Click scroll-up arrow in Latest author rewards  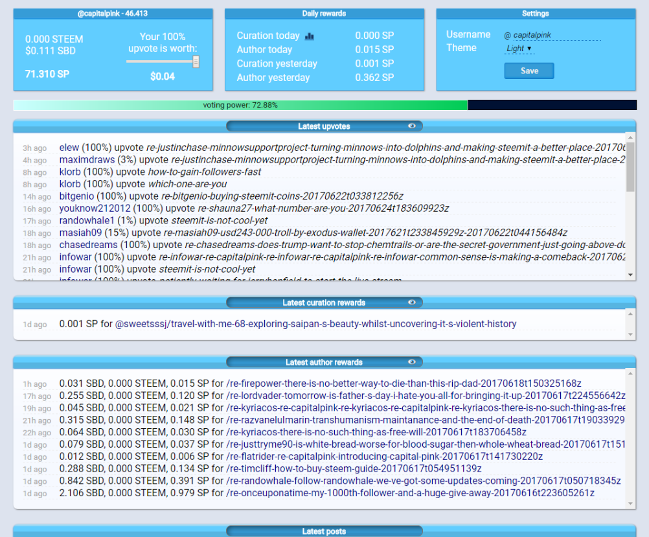630,374
